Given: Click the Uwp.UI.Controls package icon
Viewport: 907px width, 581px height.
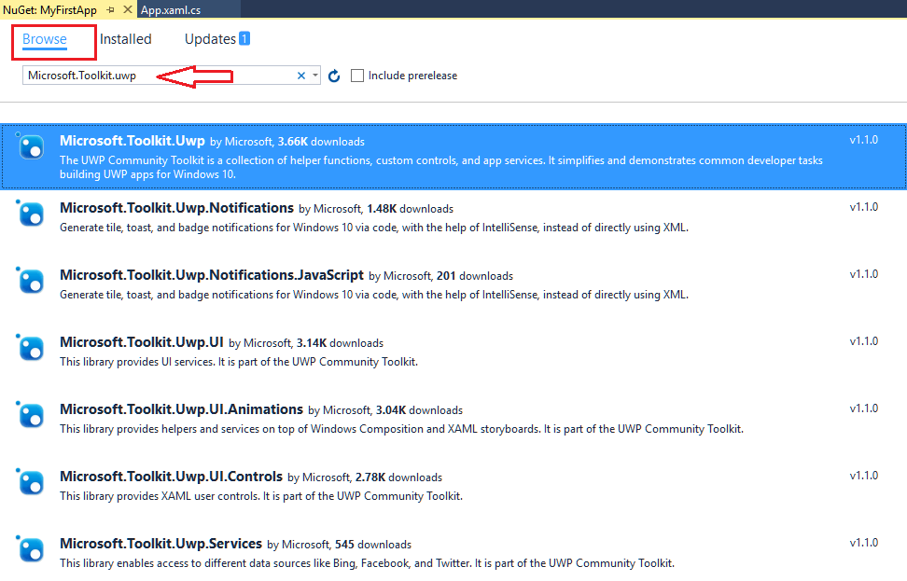Looking at the screenshot, I should coord(30,481).
